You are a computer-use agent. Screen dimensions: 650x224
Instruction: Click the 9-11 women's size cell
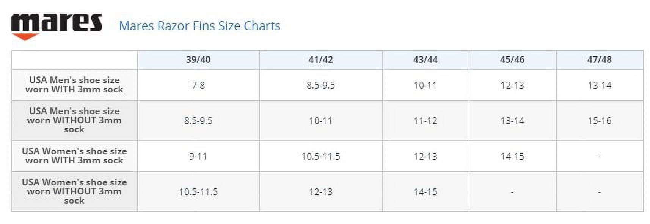pos(198,156)
